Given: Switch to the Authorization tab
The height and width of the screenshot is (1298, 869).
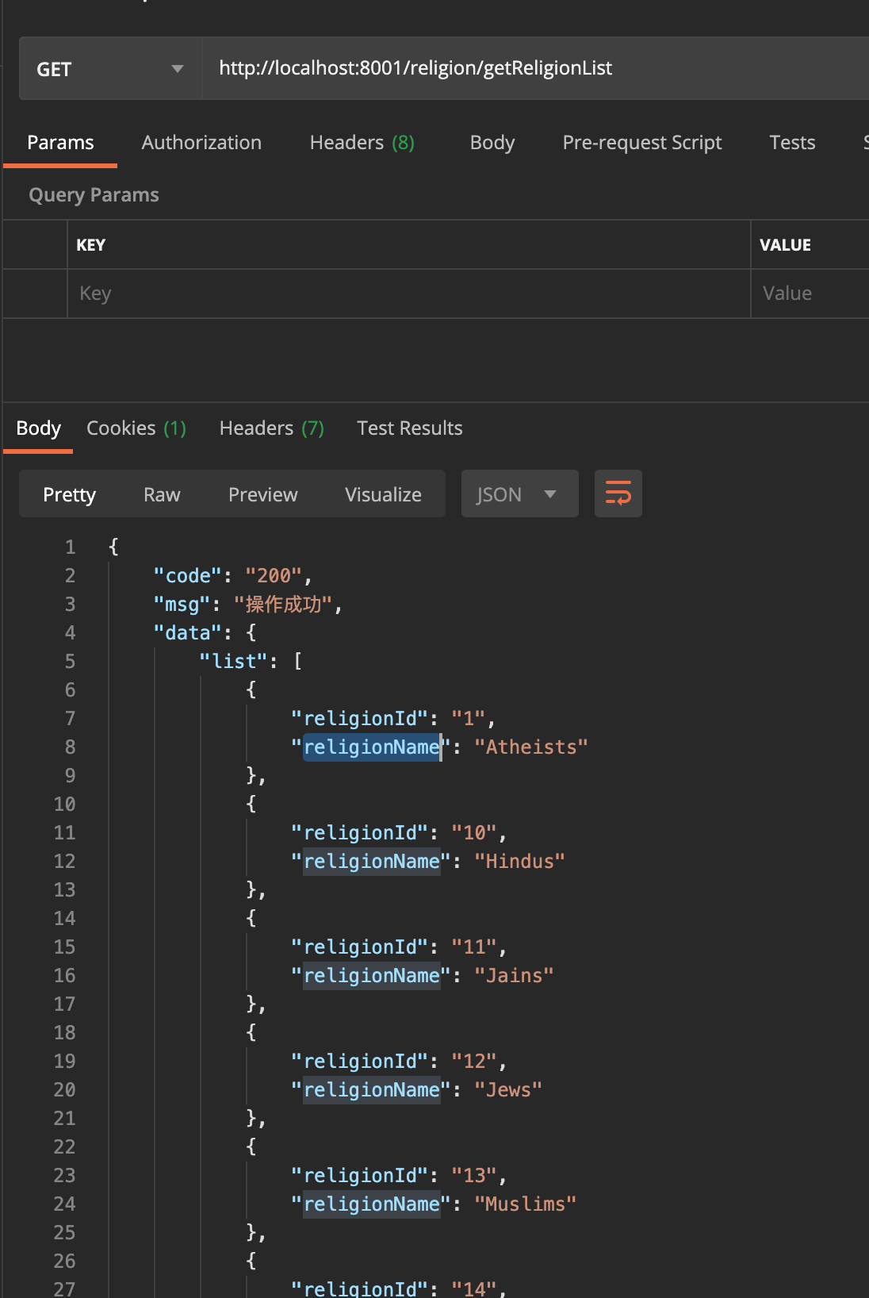Looking at the screenshot, I should coord(201,143).
